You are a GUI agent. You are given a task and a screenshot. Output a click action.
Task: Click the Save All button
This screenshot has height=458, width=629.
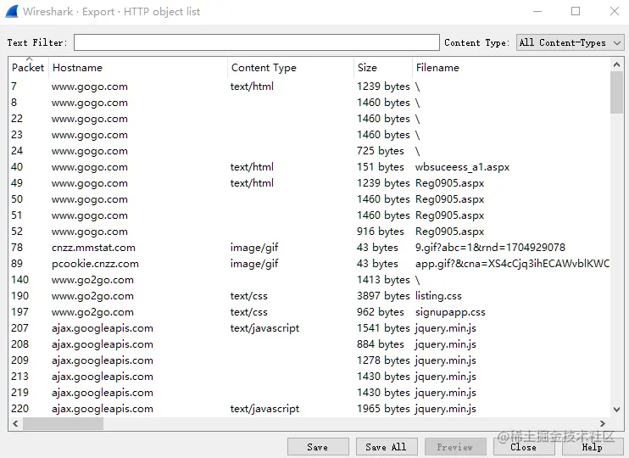click(386, 447)
